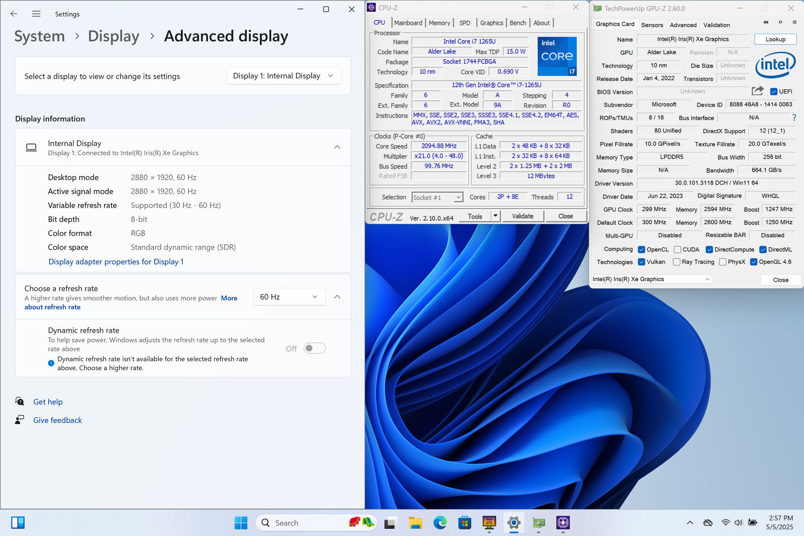Switch to Mainboard tab in CPU-Z
804x536 pixels.
pos(408,23)
